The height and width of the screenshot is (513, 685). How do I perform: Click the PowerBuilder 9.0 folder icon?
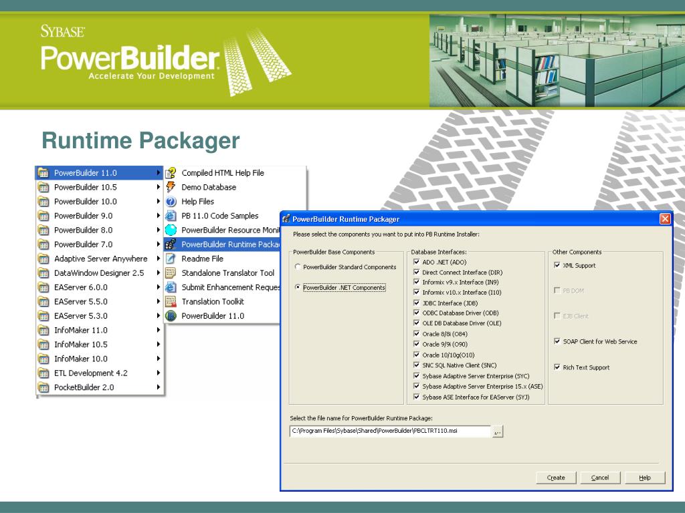pyautogui.click(x=43, y=216)
